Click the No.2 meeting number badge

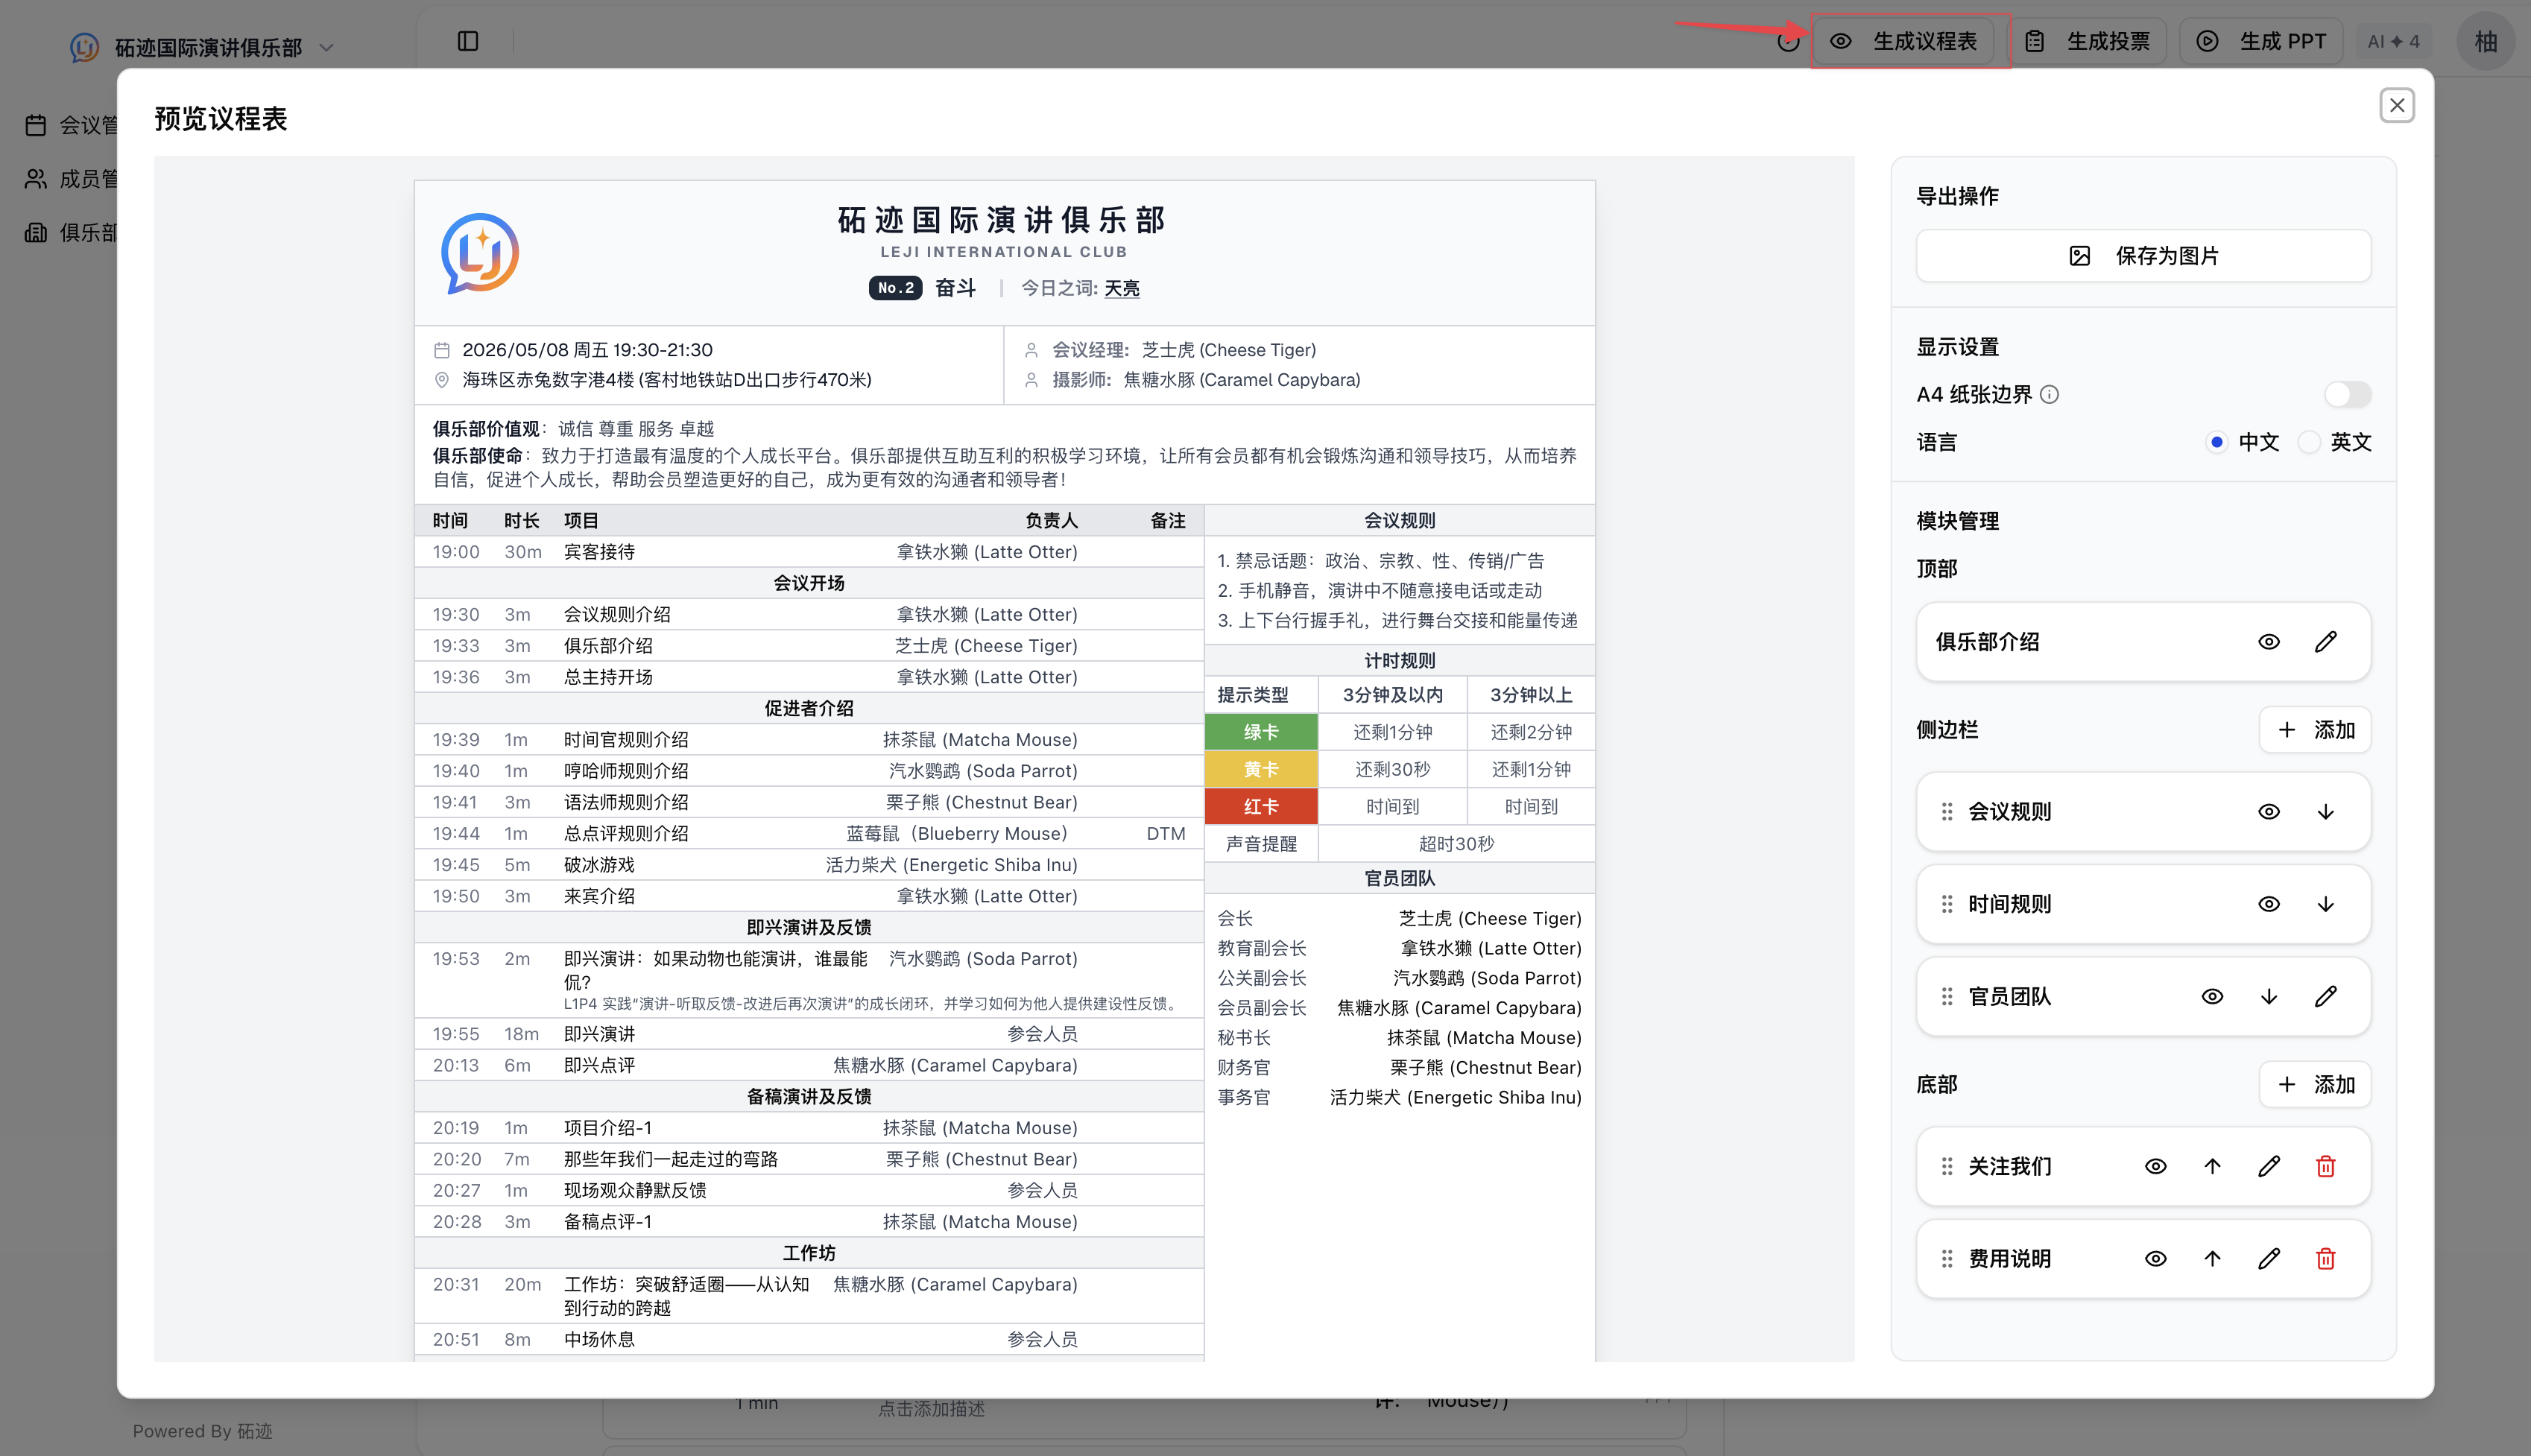pos(895,288)
